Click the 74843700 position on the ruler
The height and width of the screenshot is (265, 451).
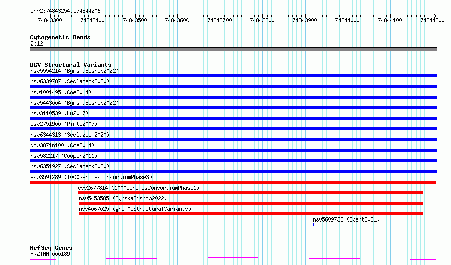(219, 20)
